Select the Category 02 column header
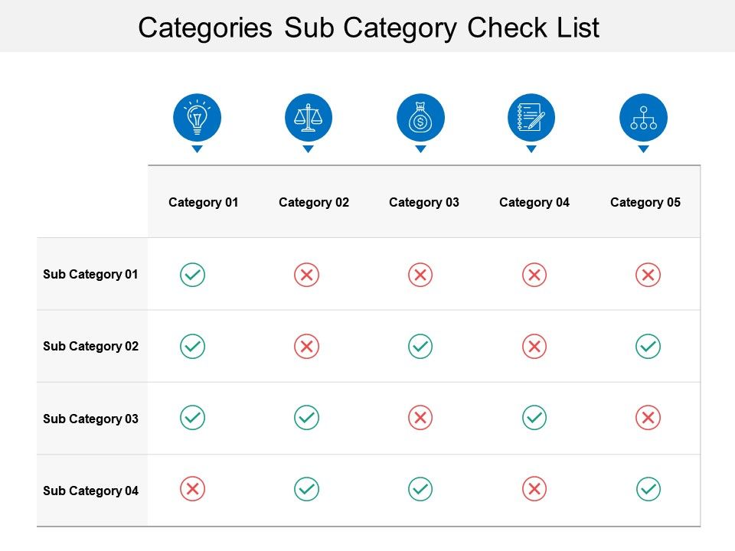 pyautogui.click(x=314, y=202)
